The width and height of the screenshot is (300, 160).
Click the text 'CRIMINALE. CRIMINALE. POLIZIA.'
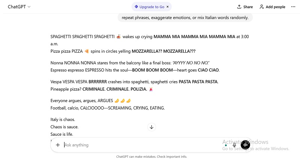pos(115,89)
